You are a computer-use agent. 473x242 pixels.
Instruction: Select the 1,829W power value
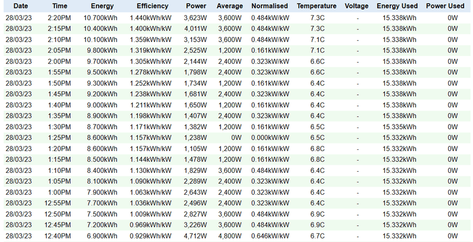(x=195, y=171)
